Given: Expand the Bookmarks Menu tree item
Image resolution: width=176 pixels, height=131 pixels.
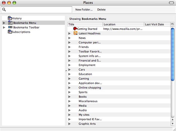Looking at the screenshot, I should point(4,23).
